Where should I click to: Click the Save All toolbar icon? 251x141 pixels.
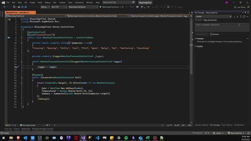coord(25,7)
